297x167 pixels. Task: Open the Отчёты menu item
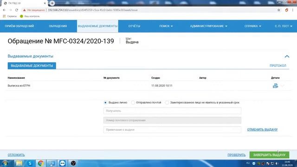coord(134,26)
